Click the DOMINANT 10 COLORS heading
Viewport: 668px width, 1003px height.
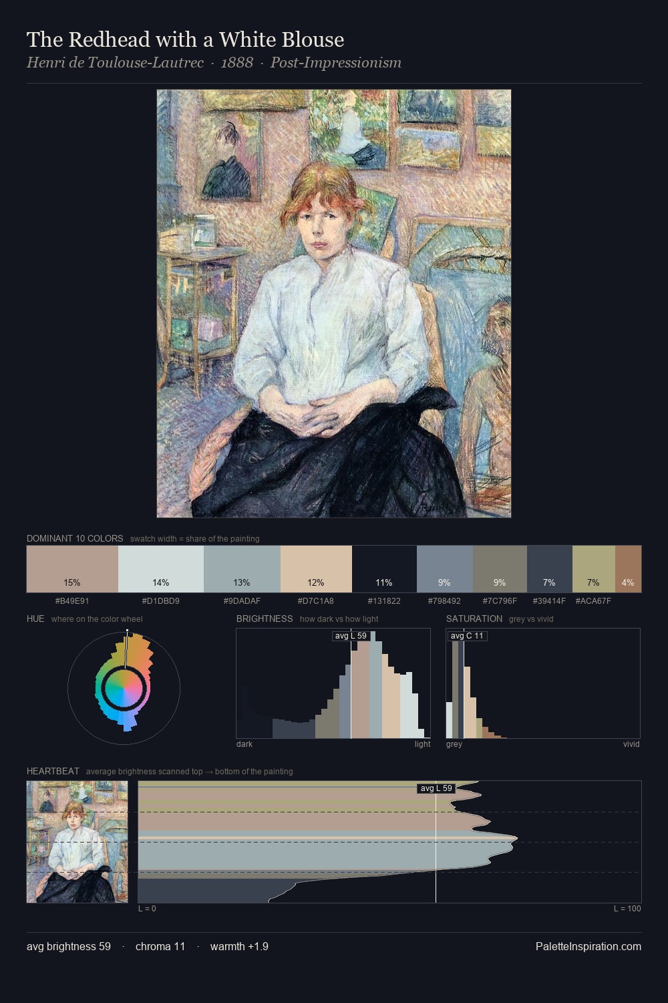click(75, 538)
